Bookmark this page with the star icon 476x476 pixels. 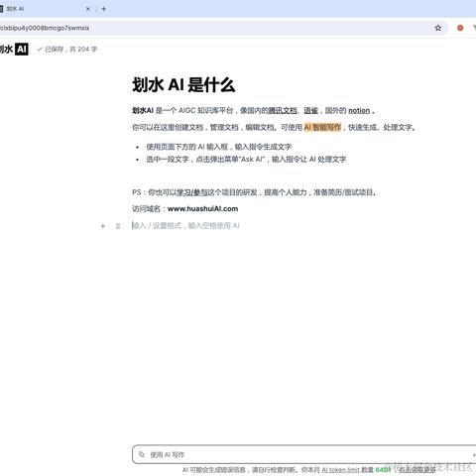click(438, 28)
